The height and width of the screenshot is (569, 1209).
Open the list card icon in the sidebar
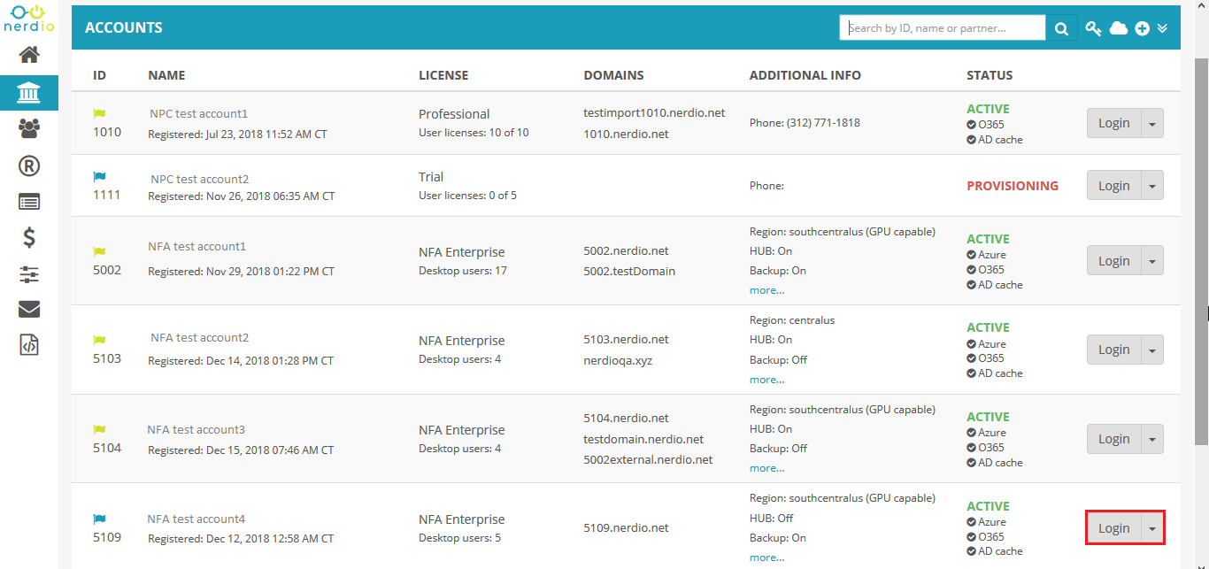click(x=29, y=202)
